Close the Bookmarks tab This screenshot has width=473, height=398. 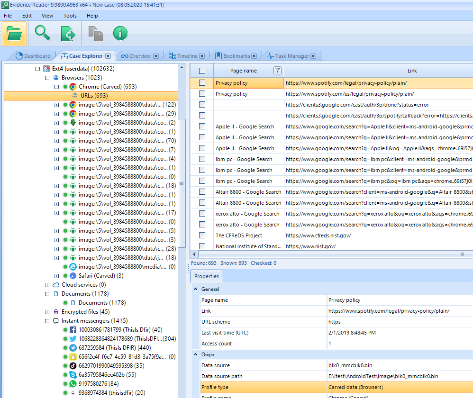click(x=254, y=56)
